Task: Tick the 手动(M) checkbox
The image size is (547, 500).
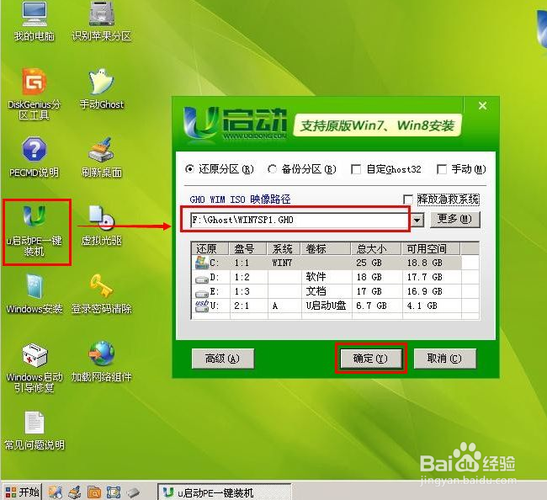Action: 442,169
